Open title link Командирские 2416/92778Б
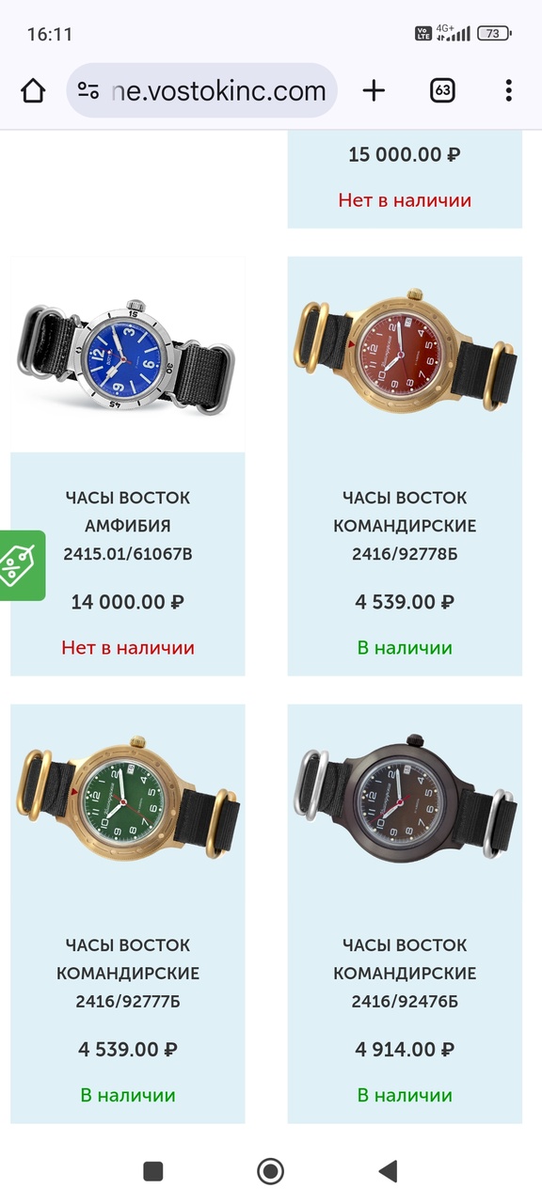The image size is (542, 1204). click(x=405, y=526)
